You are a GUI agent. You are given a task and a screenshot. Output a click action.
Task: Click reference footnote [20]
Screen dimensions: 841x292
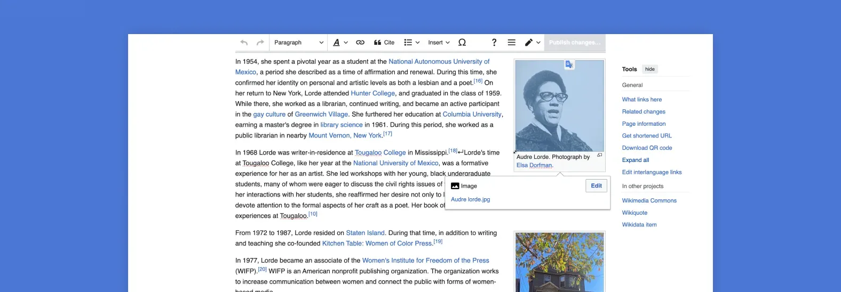pyautogui.click(x=262, y=269)
